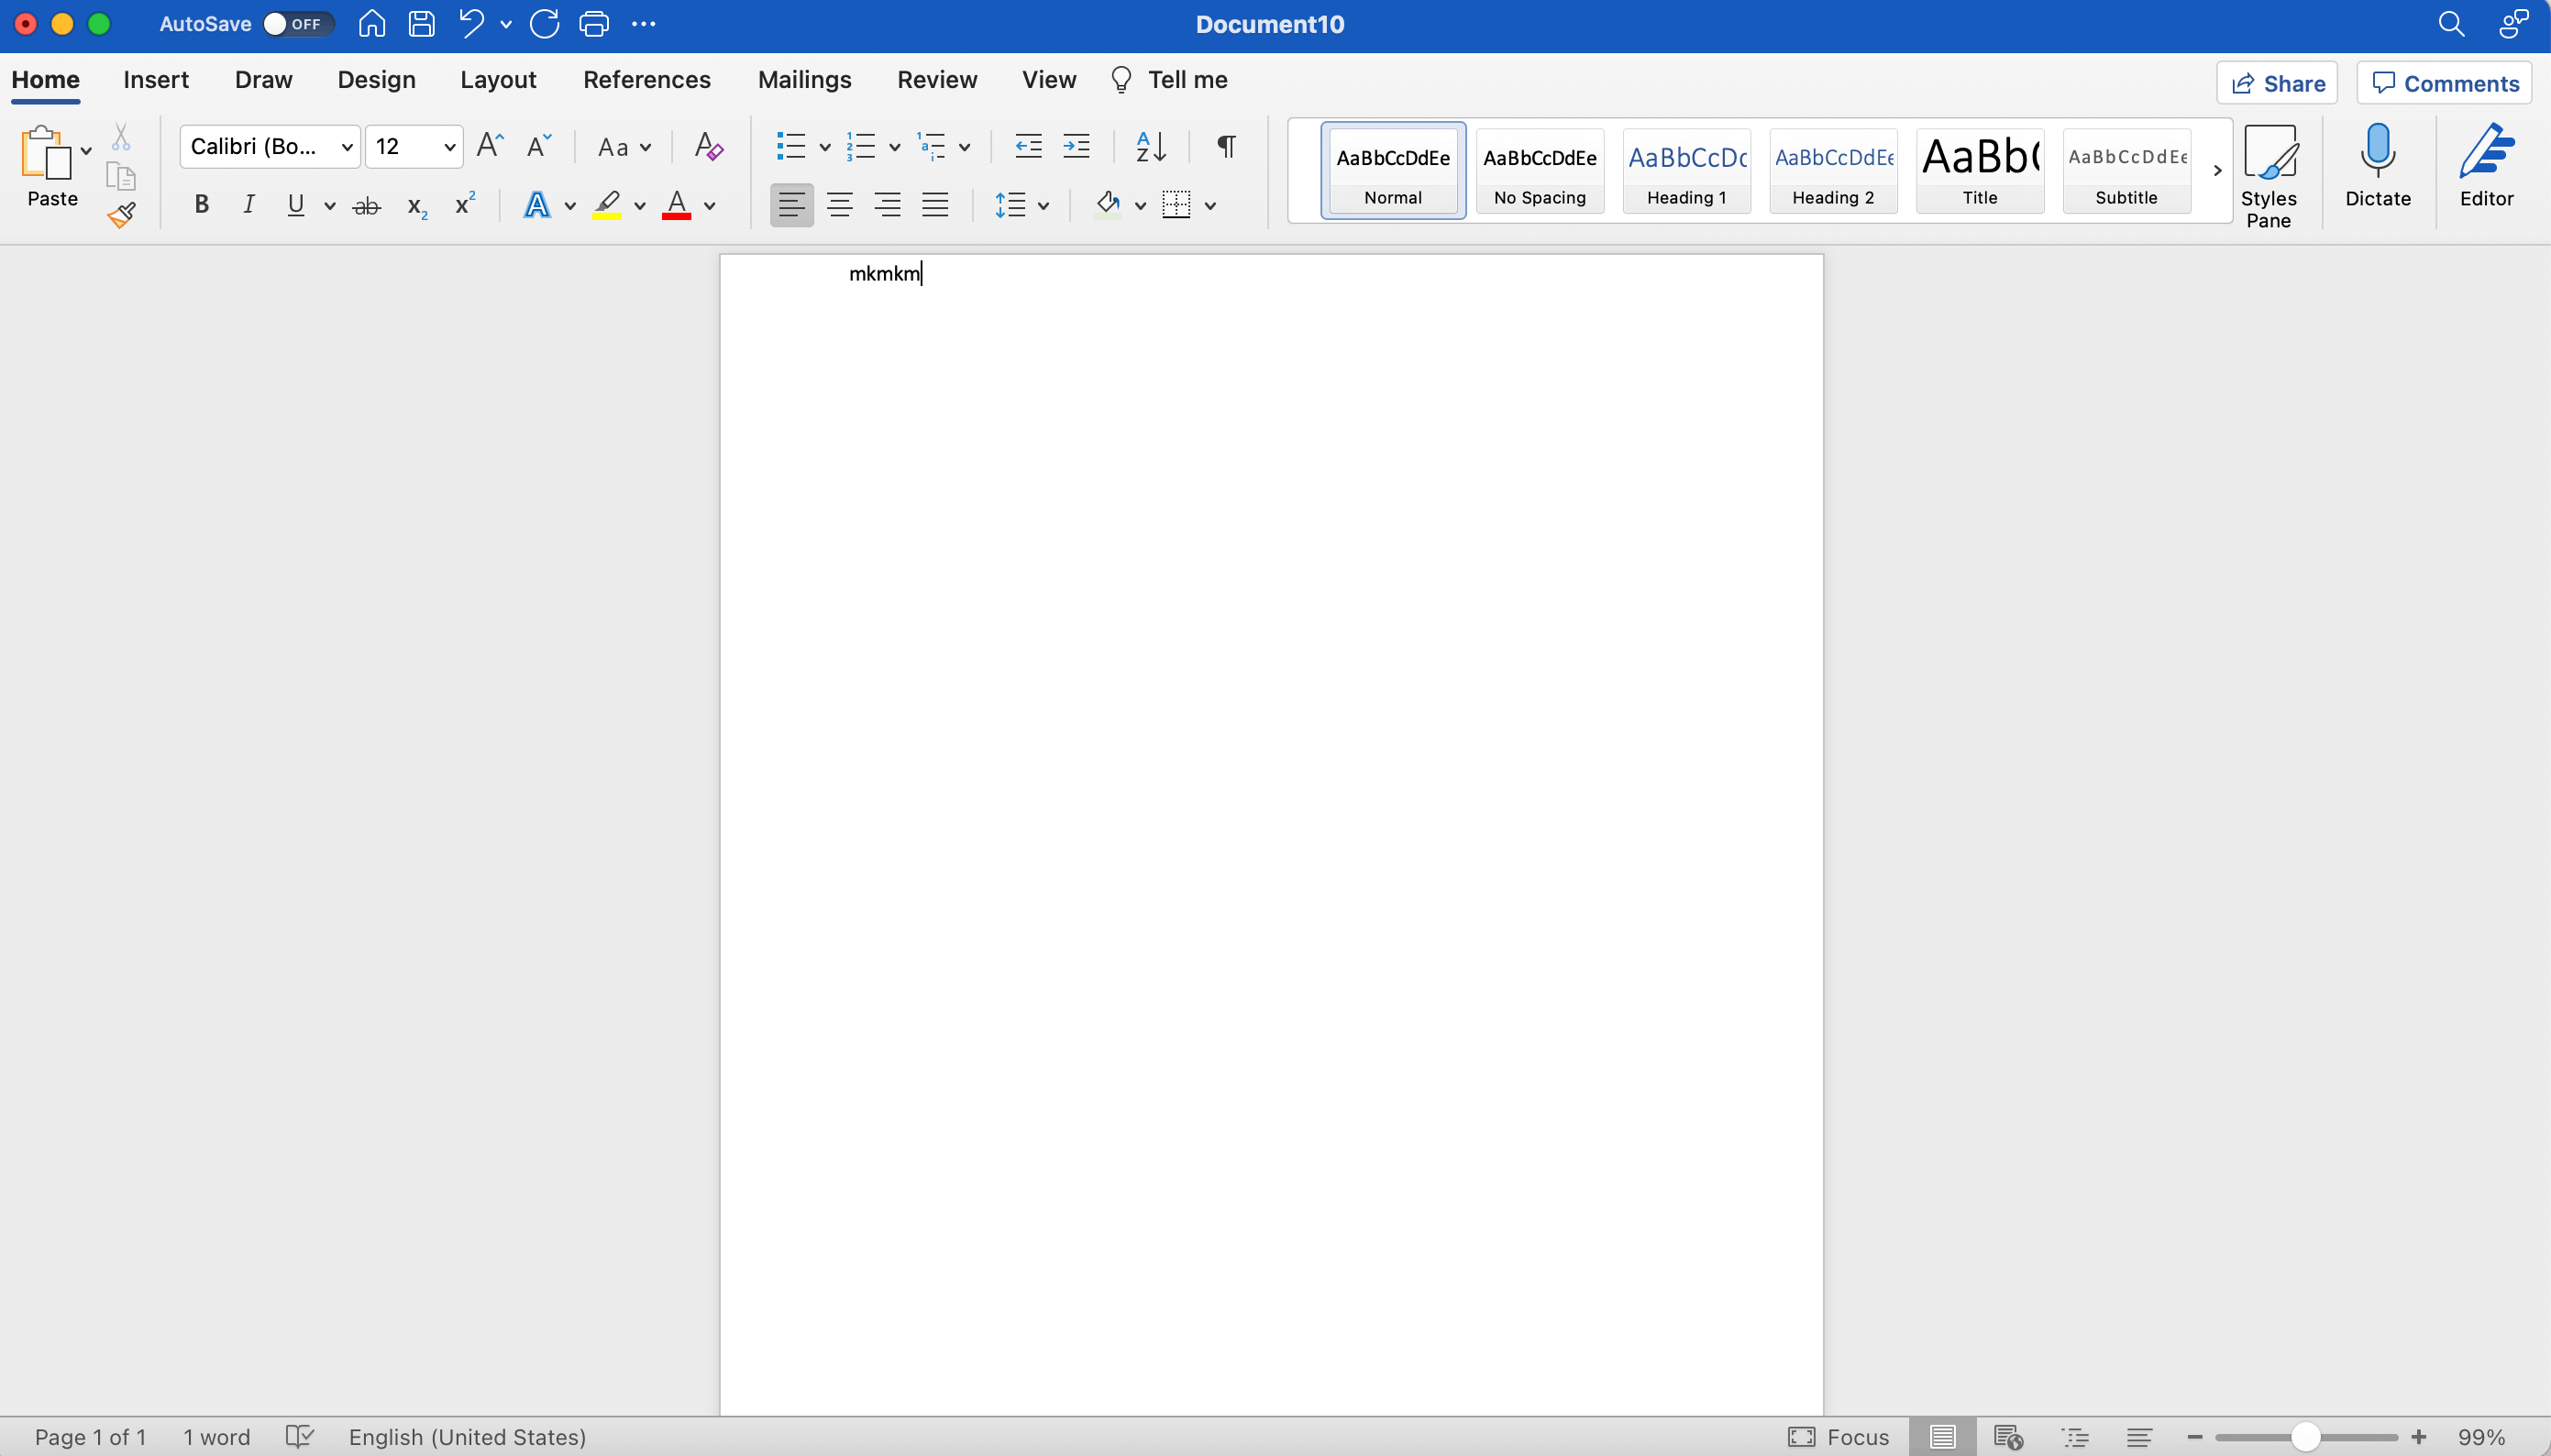Toggle Italic formatting

[248, 205]
